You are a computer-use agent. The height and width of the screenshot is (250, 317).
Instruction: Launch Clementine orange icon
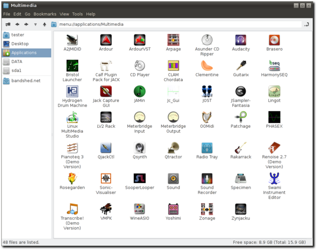(207, 65)
